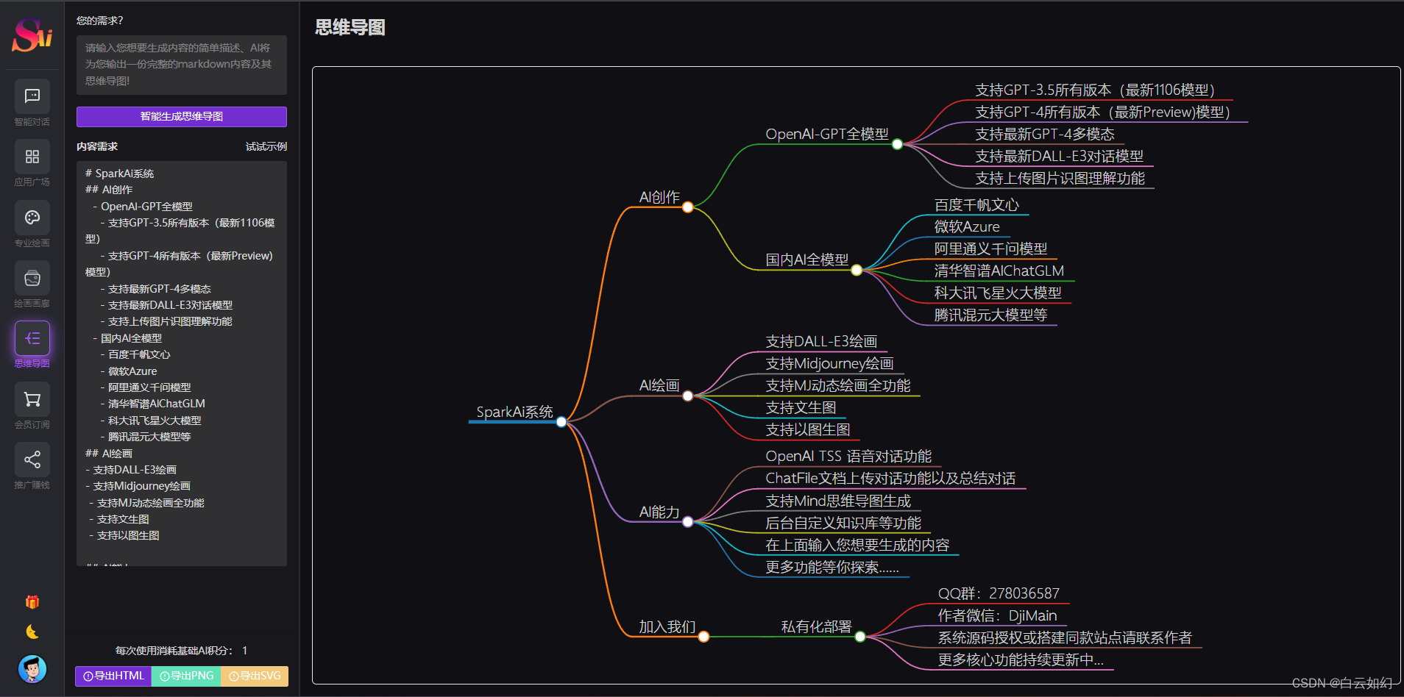The height and width of the screenshot is (697, 1404).
Task: Collapse the SparkAi系统 root node circle
Action: point(561,422)
